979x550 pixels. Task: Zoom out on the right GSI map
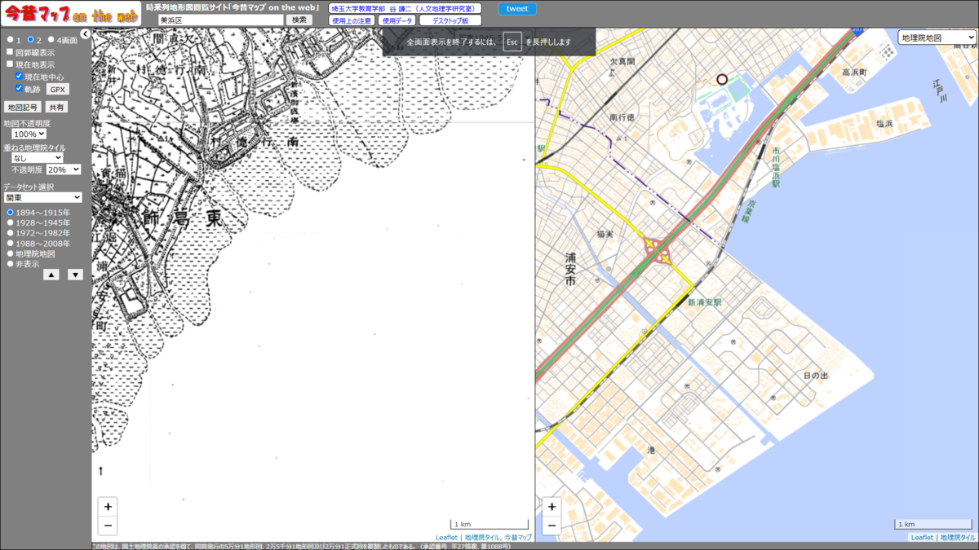(x=552, y=526)
